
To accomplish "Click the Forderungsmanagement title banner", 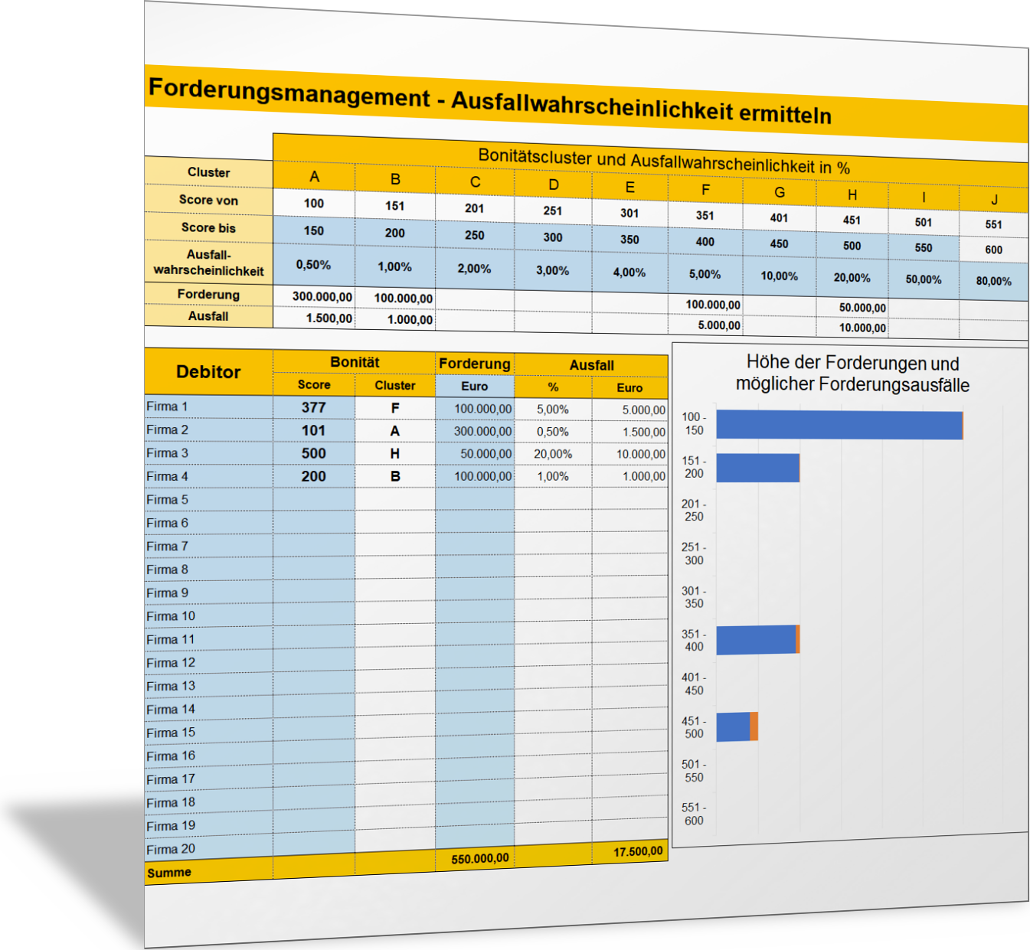I will click(586, 104).
